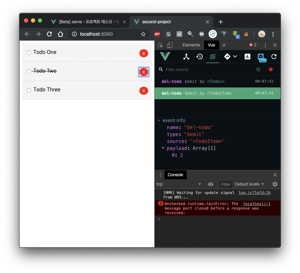Open the MetaMask fox extension
The width and height of the screenshot is (300, 273).
coord(246,34)
